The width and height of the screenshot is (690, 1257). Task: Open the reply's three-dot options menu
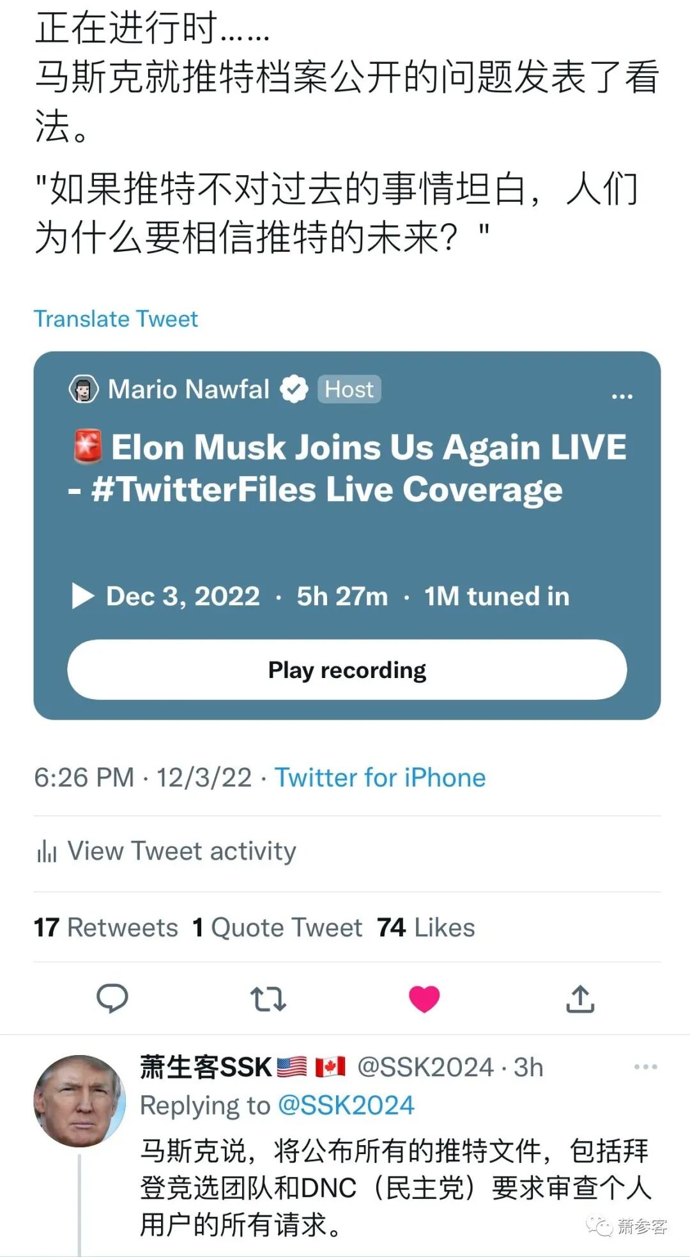click(x=645, y=1067)
